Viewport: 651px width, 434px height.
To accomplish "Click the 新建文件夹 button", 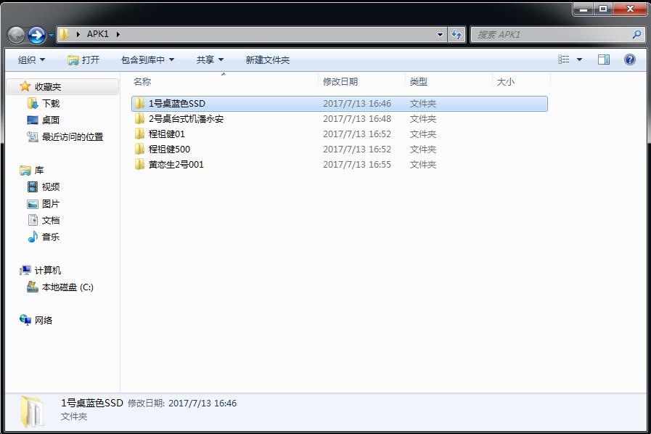I will click(x=267, y=60).
